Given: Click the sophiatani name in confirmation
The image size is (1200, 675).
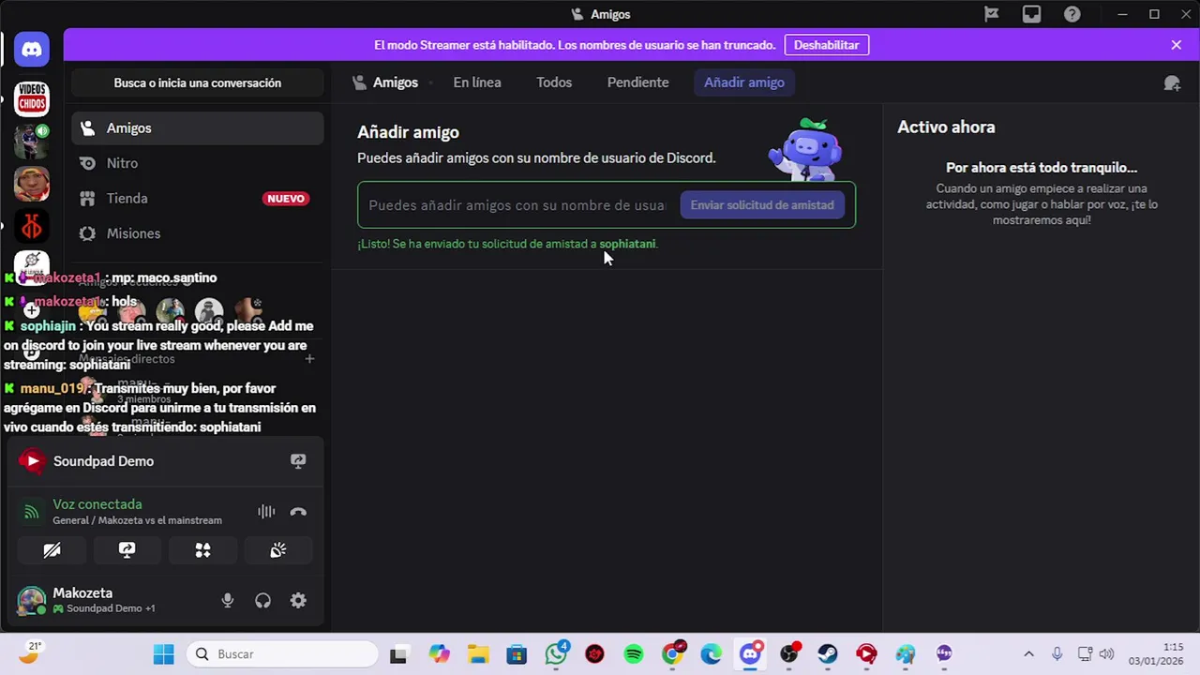Looking at the screenshot, I should pyautogui.click(x=627, y=244).
